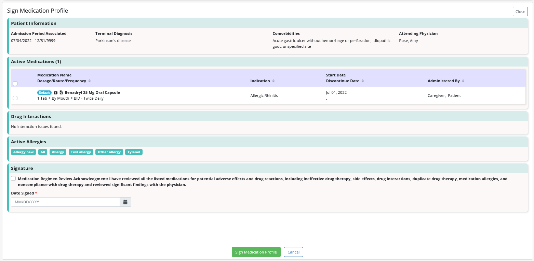The height and width of the screenshot is (261, 534).
Task: Click the Allergy new tag
Action: (23, 152)
